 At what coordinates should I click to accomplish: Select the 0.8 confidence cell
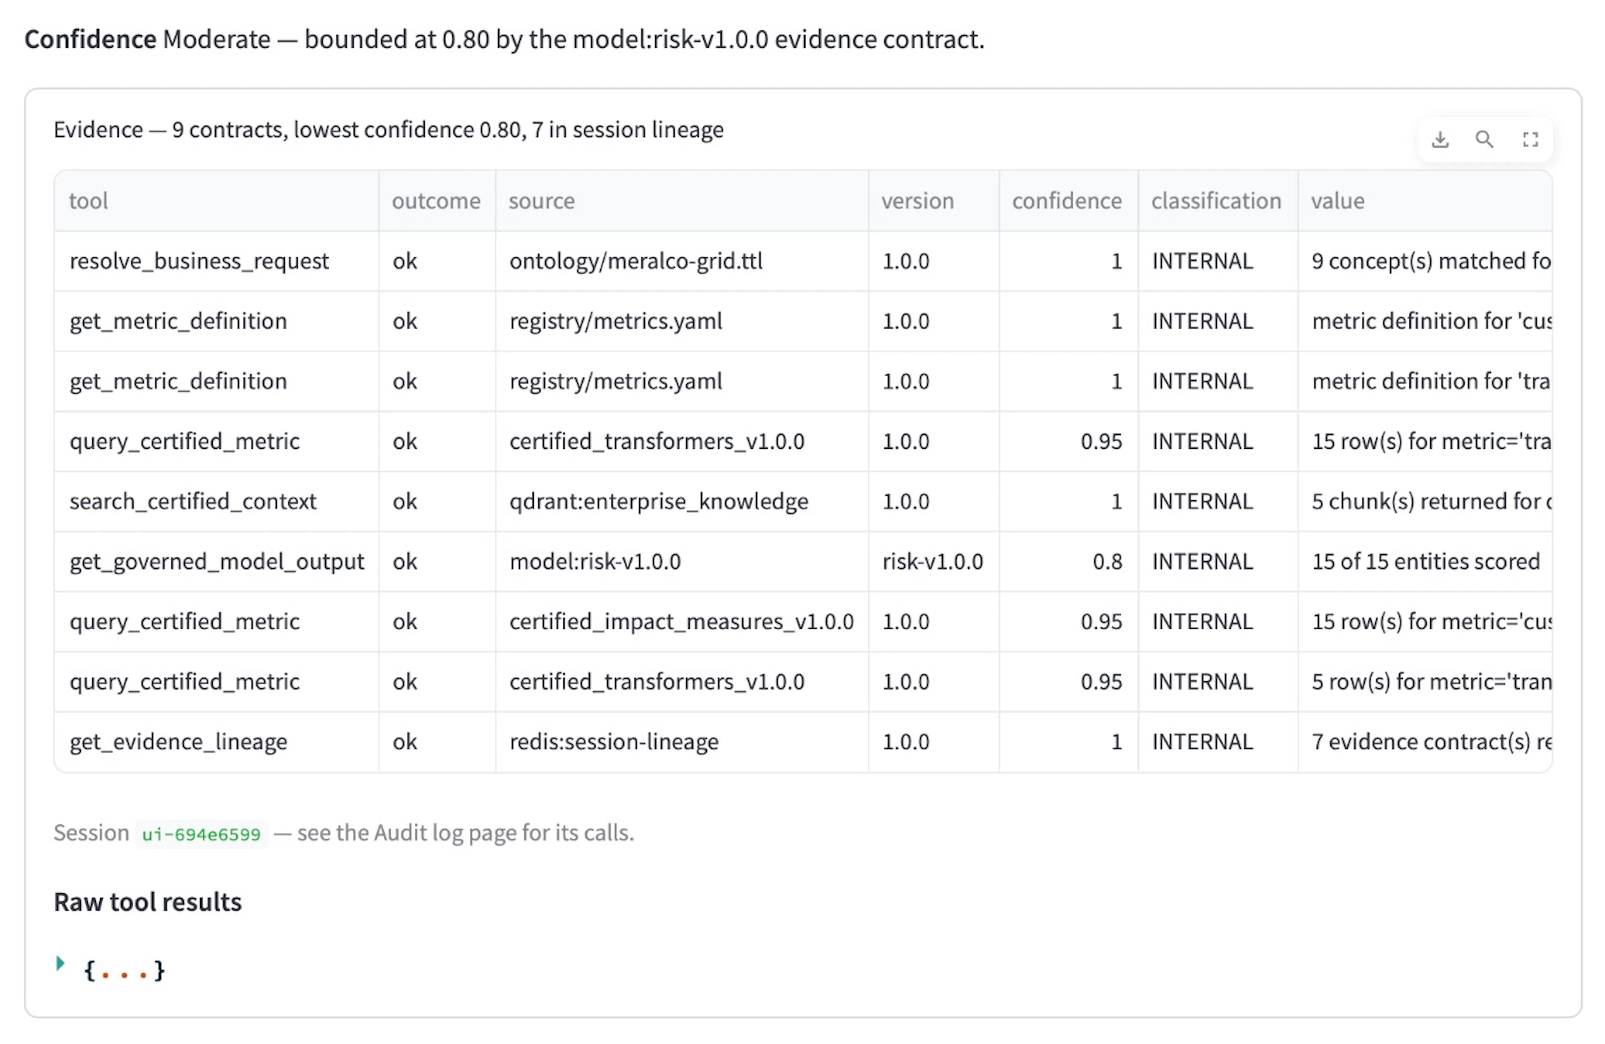pos(1069,562)
